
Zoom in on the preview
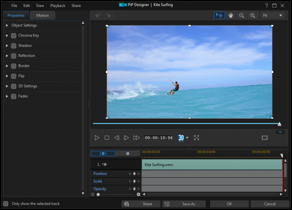pyautogui.click(x=253, y=16)
